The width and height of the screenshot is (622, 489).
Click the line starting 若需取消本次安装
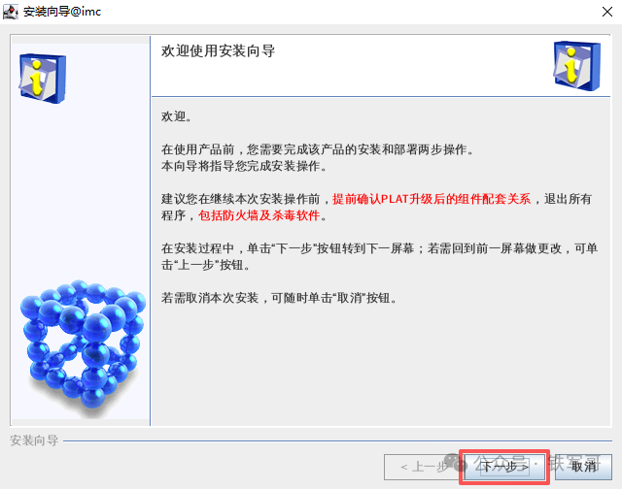(x=279, y=298)
